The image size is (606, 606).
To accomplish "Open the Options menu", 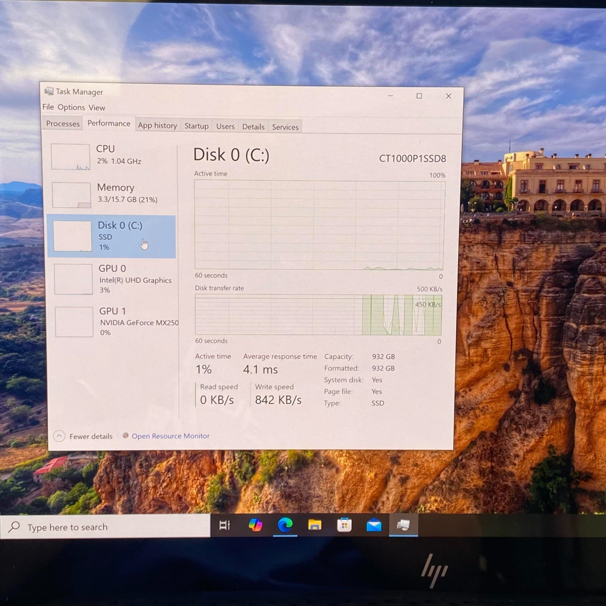I will pos(71,107).
